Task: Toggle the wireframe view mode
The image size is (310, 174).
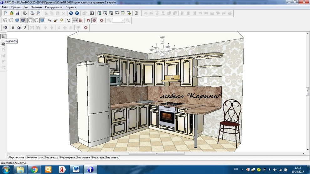Action: point(5,20)
